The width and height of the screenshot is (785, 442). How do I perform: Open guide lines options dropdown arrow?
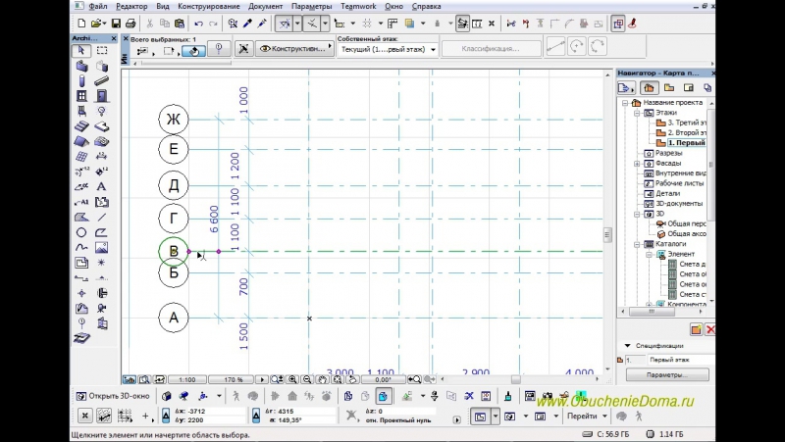click(297, 24)
